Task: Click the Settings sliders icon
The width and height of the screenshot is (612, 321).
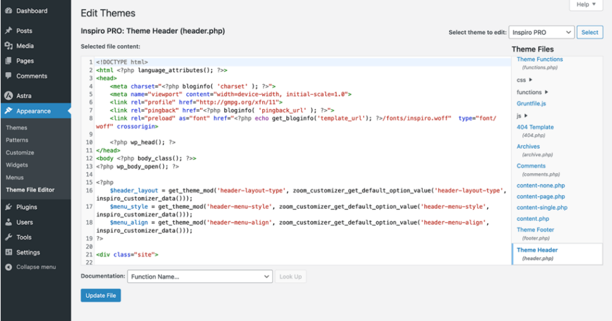Action: pos(8,253)
